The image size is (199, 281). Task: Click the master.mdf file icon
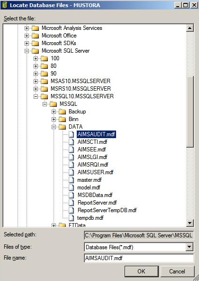(71, 180)
